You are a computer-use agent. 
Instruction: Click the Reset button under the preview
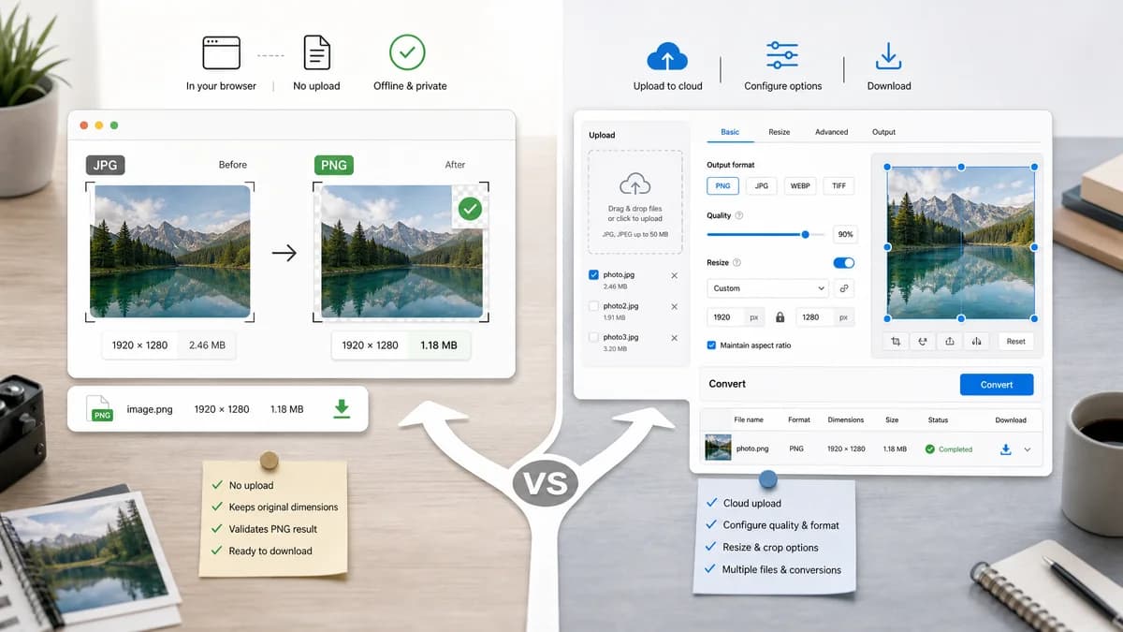1016,342
